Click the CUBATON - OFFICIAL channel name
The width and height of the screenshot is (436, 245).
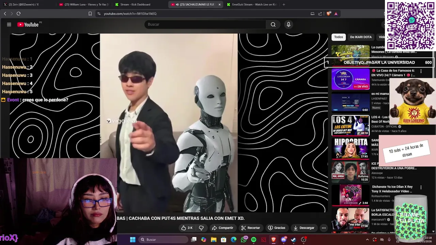coord(384,127)
